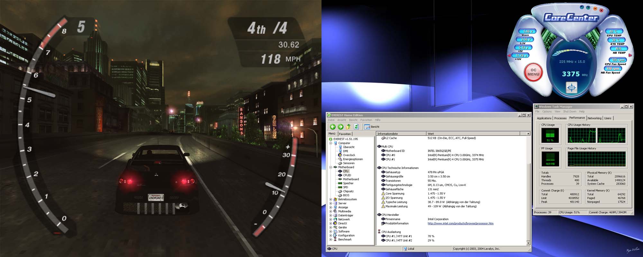Click the red right arrow on CoreCenter panel
This screenshot has width=643, height=257.
pyautogui.click(x=630, y=55)
